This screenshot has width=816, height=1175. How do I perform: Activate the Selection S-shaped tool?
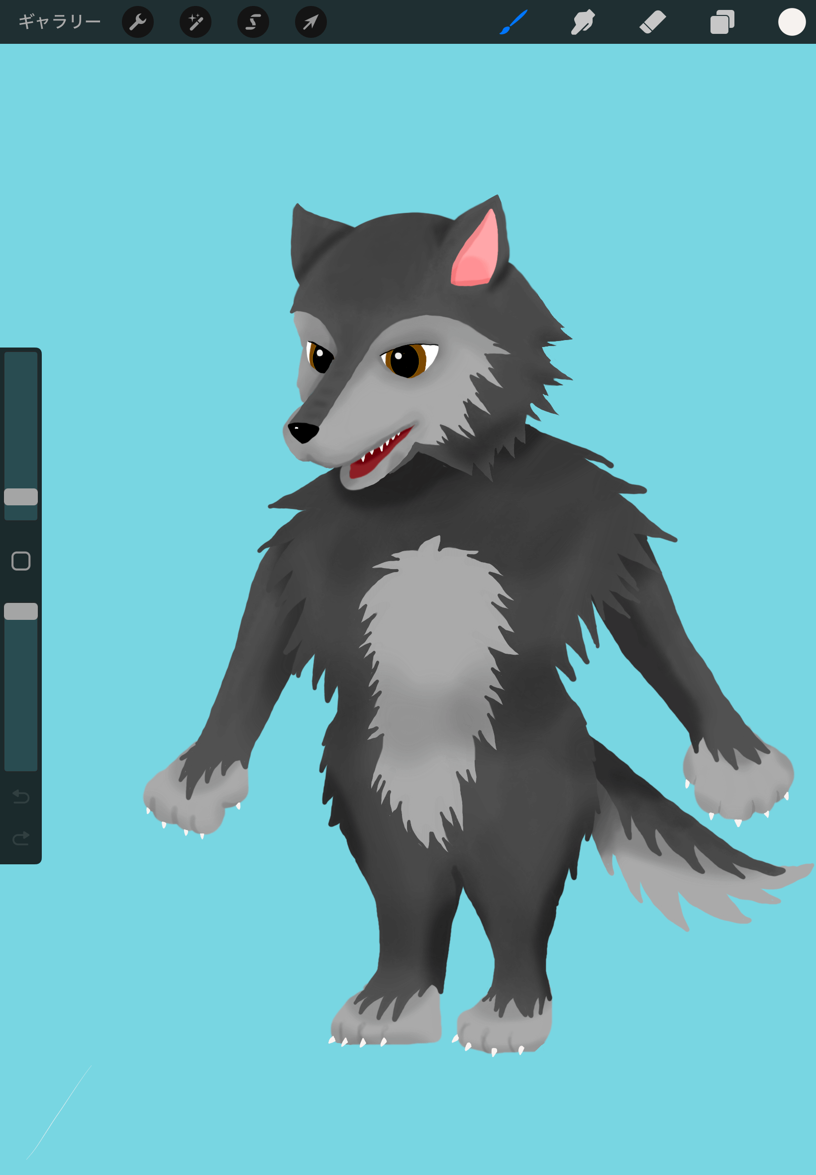[x=253, y=22]
